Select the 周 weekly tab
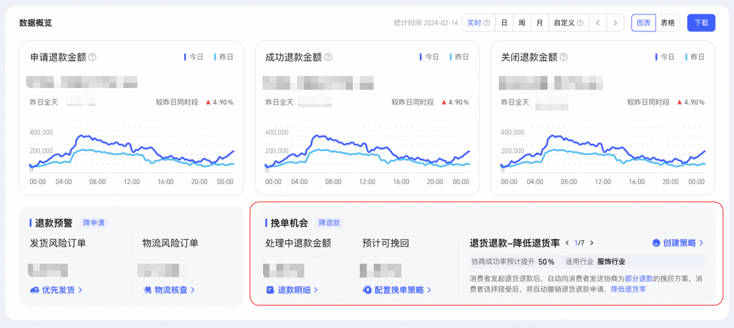 (522, 23)
